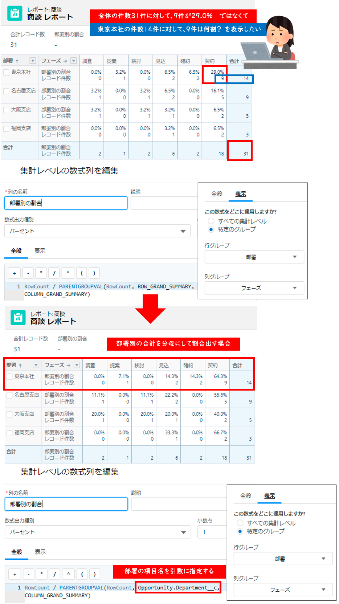
Task: Open 部署 column dropdown in bottom report
Action: pos(36,365)
